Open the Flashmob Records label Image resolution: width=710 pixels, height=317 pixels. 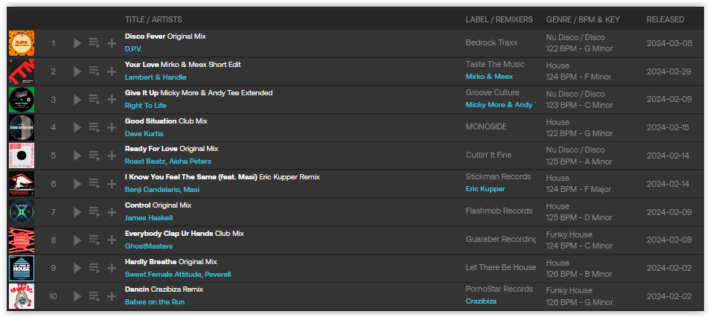(499, 211)
